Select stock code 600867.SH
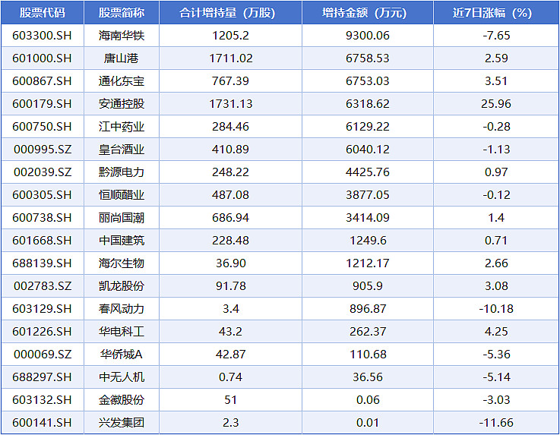 click(42, 81)
